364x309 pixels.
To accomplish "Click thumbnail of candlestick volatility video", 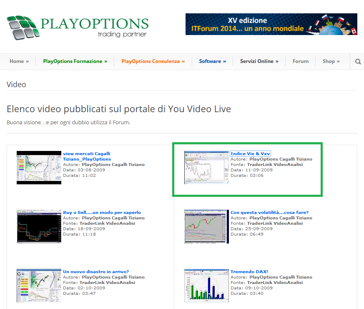I will (x=207, y=226).
